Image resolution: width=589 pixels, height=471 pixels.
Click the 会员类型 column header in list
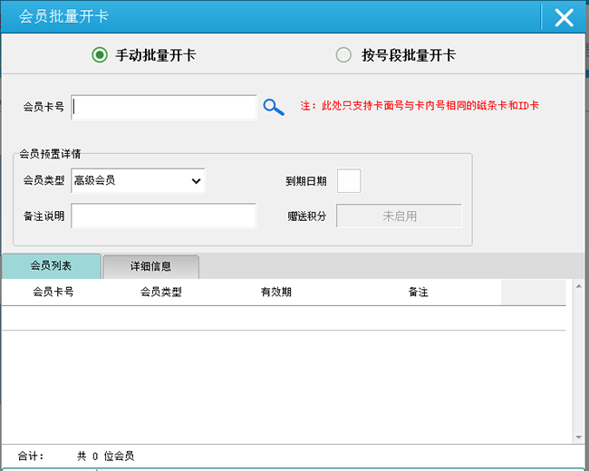(x=161, y=293)
